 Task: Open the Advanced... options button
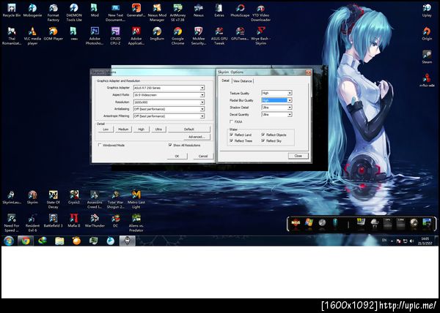197,137
